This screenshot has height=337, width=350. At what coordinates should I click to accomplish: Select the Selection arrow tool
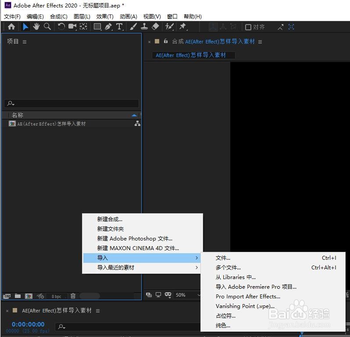pos(25,27)
